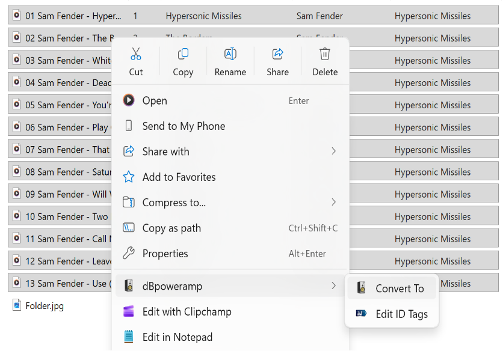The image size is (503, 351).
Task: Select file 06 Sam Fender - Play
Action: tap(69, 127)
